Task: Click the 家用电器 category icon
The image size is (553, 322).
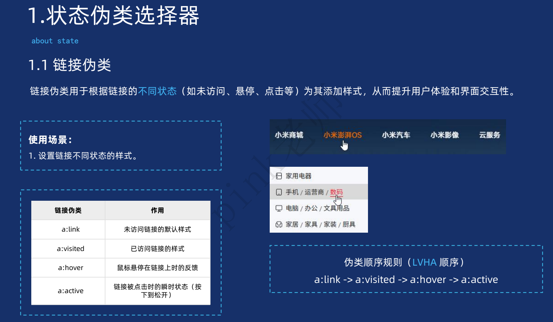Action: 279,176
